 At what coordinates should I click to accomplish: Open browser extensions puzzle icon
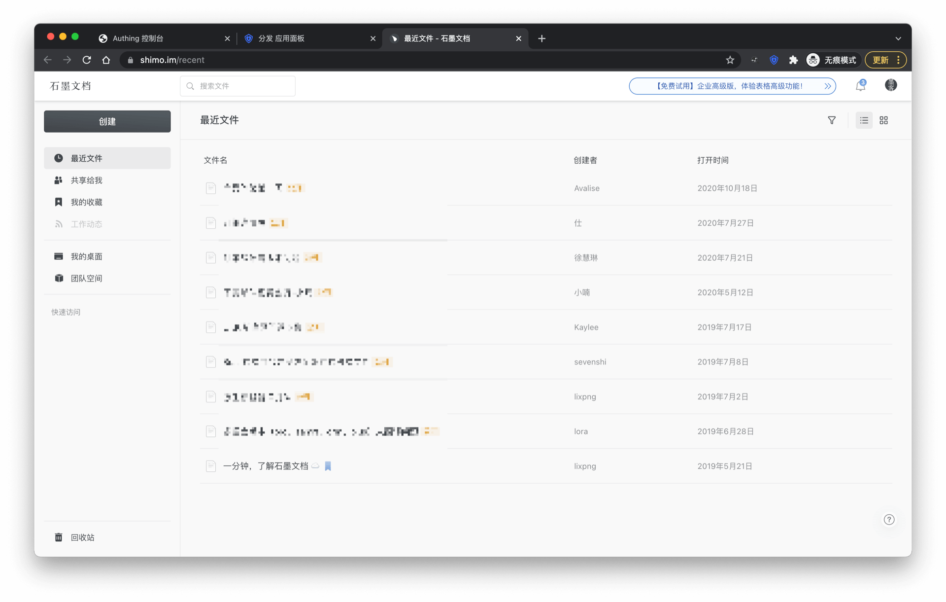pyautogui.click(x=793, y=60)
